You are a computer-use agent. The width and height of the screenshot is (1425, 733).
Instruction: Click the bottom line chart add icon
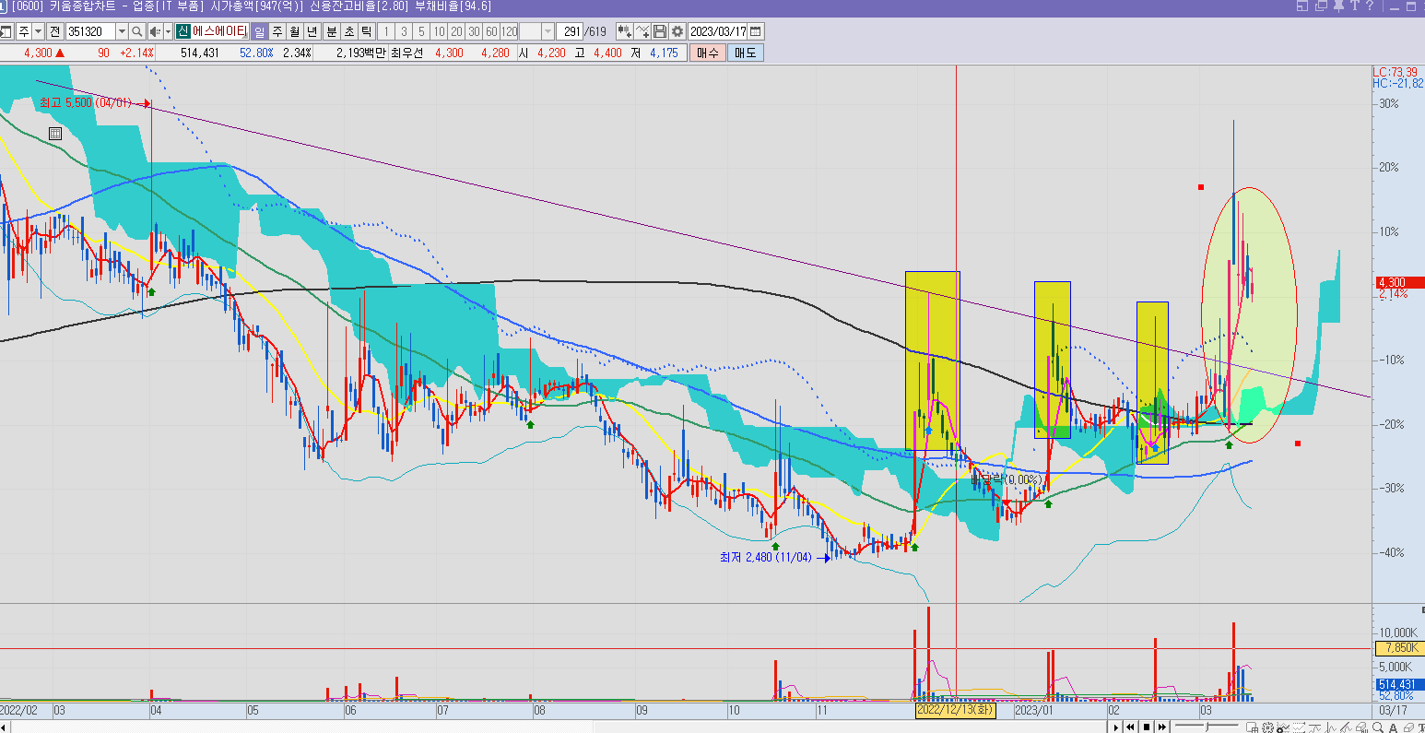(1283, 727)
